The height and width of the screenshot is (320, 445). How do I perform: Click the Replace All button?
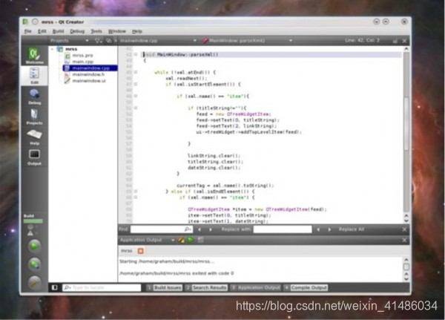(x=352, y=229)
